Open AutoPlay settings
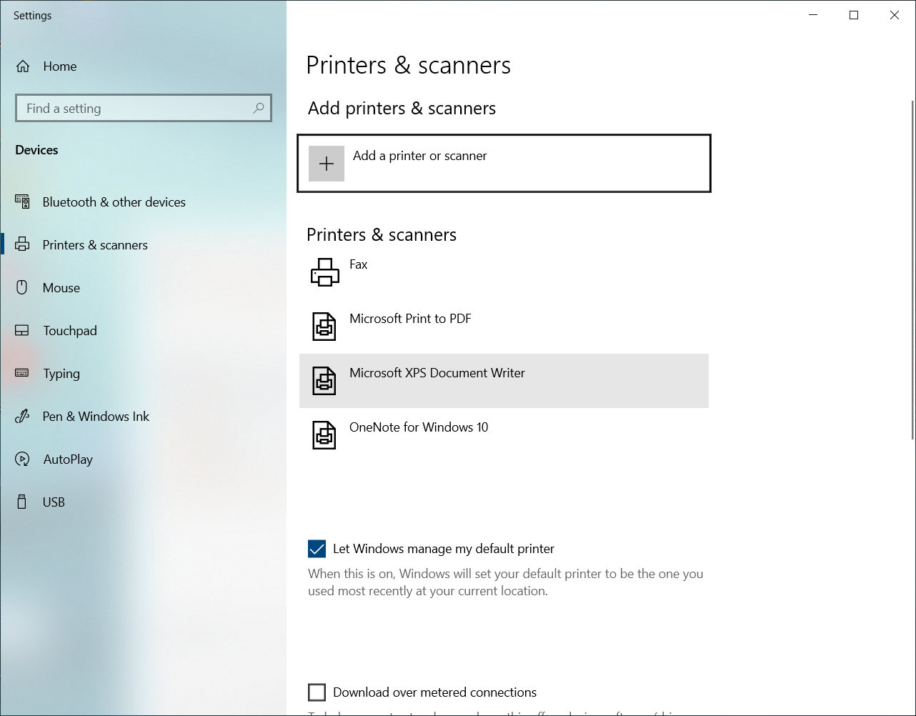The image size is (916, 716). [x=143, y=459]
